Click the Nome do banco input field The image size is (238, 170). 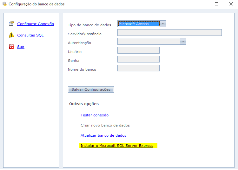[138, 68]
